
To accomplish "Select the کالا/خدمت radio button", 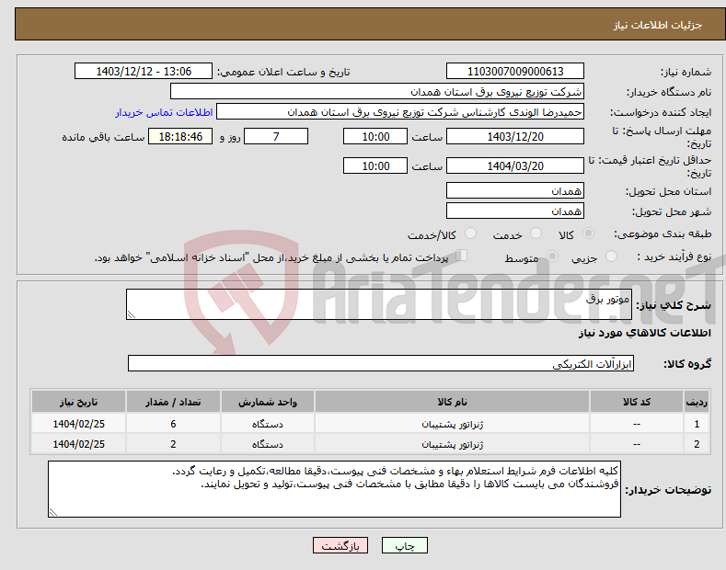I will (x=470, y=234).
